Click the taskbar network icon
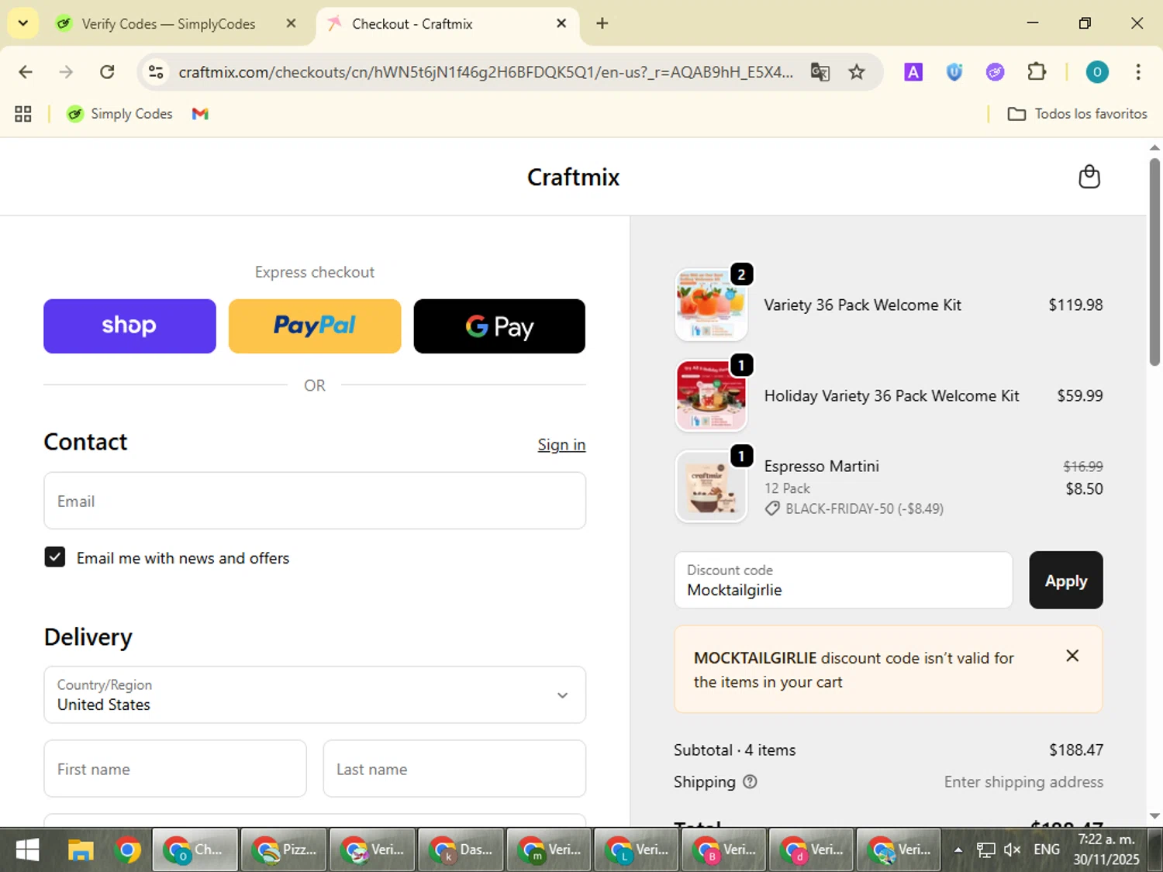Image resolution: width=1163 pixels, height=872 pixels. tap(985, 850)
